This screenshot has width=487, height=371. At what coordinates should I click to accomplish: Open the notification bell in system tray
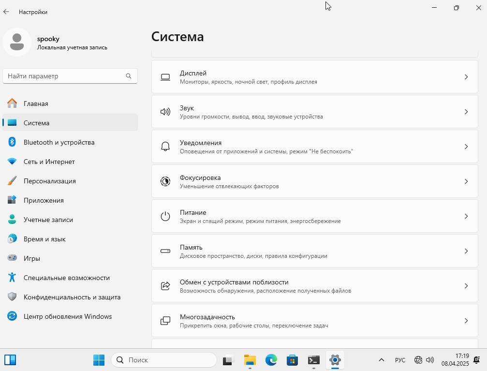pos(476,360)
